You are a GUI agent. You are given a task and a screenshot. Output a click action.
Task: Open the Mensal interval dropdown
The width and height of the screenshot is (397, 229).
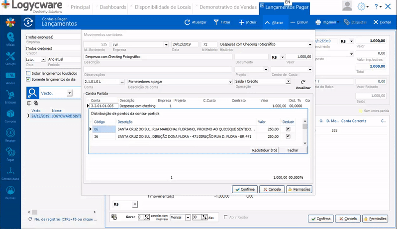pos(188,217)
